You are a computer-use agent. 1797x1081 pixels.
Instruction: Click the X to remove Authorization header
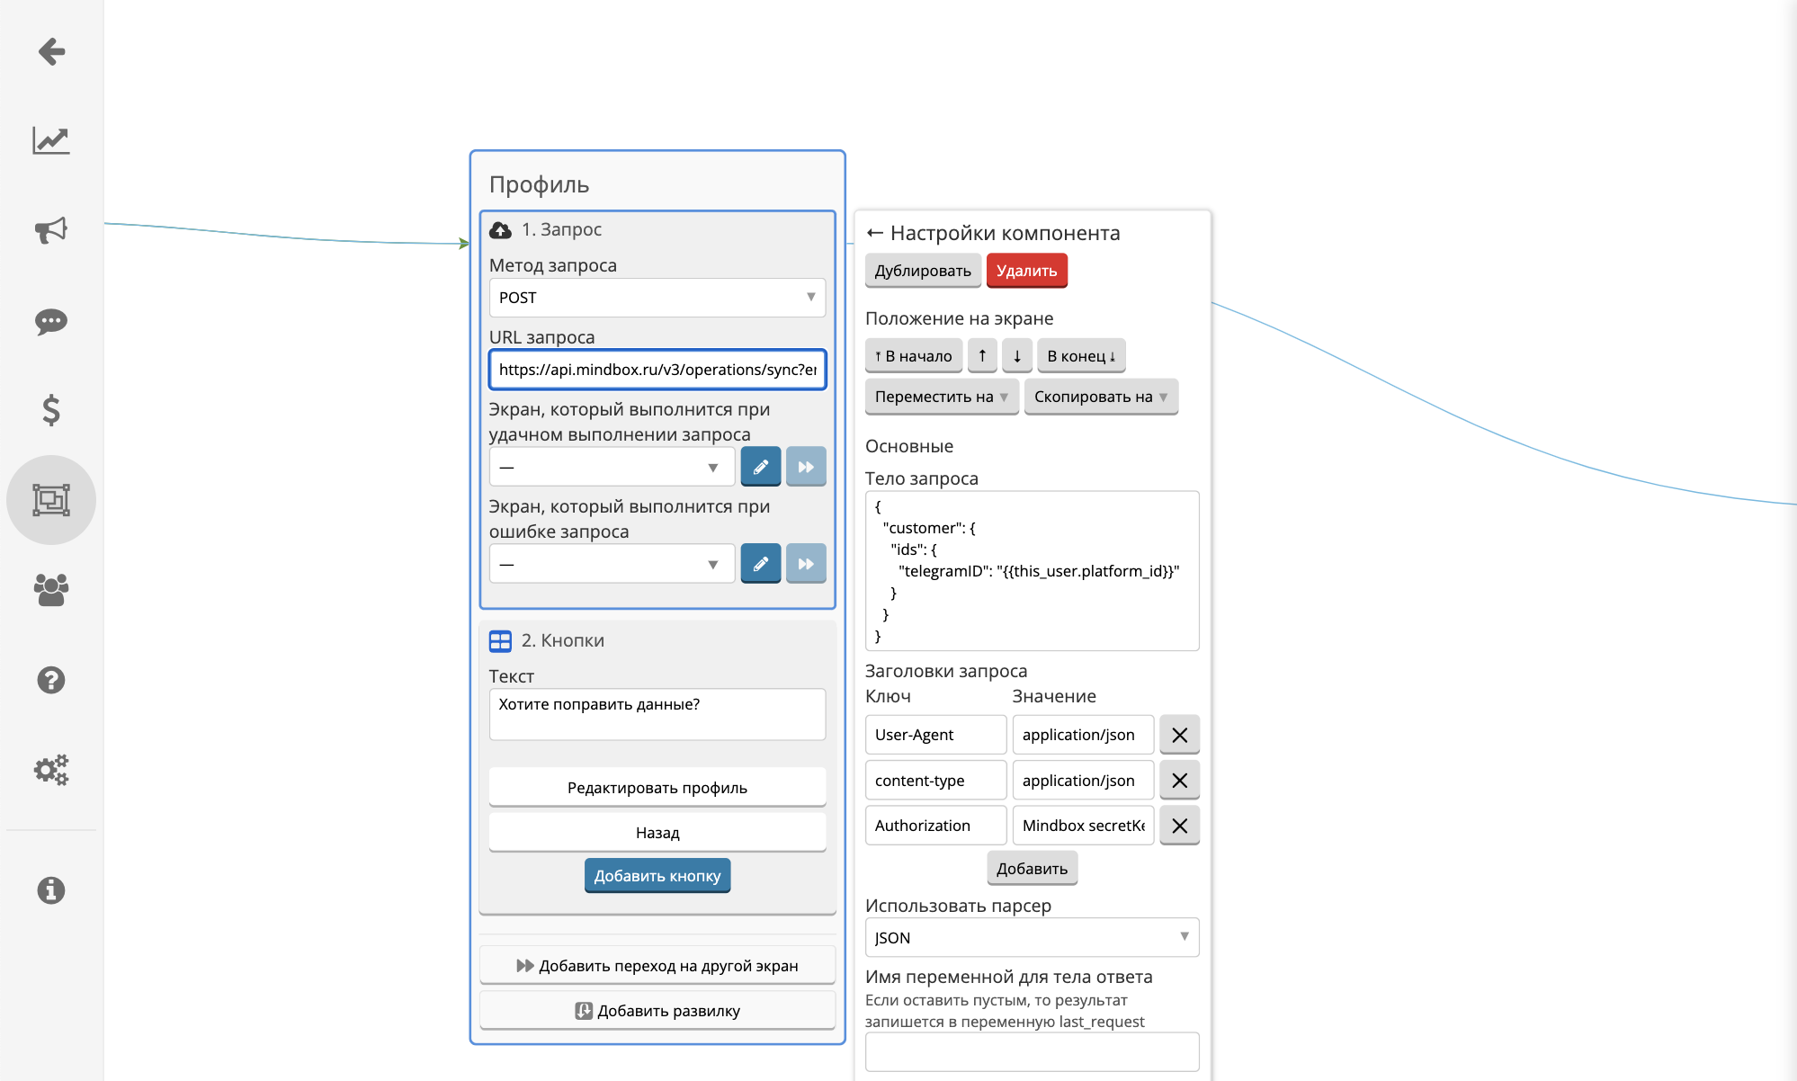click(x=1178, y=824)
